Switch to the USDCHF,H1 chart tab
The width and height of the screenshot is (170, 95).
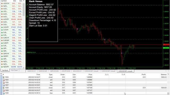coord(32,71)
